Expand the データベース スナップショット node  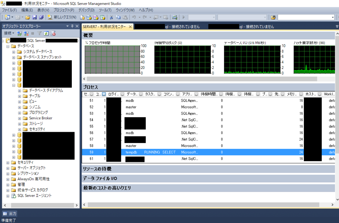(x=14, y=57)
